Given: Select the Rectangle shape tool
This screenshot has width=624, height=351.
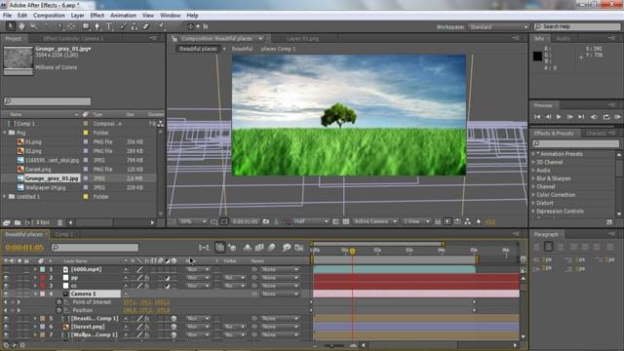Looking at the screenshot, I should pos(86,26).
